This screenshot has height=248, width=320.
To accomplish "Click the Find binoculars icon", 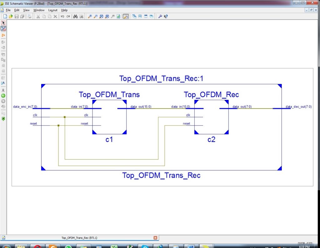I will pos(75,16).
